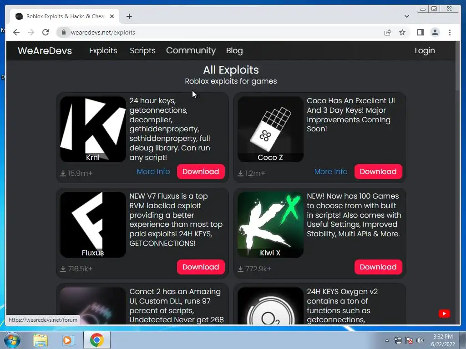Open the Chrome three-dot menu
Image resolution: width=466 pixels, height=349 pixels.
(450, 32)
